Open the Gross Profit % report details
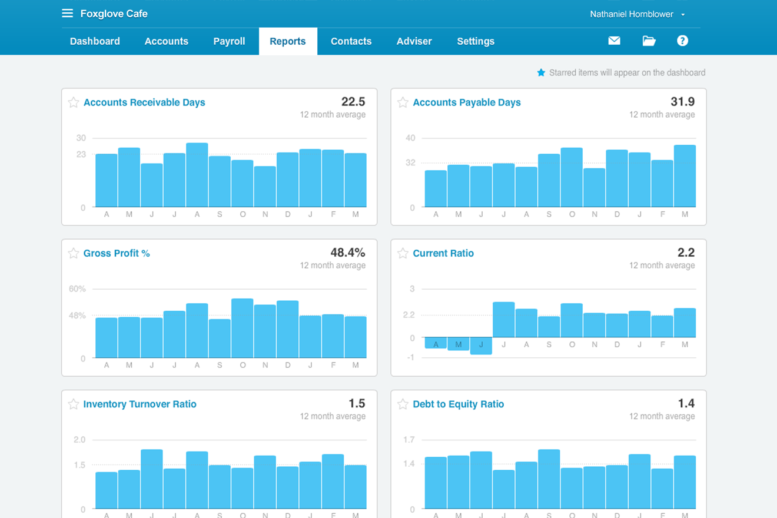This screenshot has width=777, height=518. tap(117, 253)
